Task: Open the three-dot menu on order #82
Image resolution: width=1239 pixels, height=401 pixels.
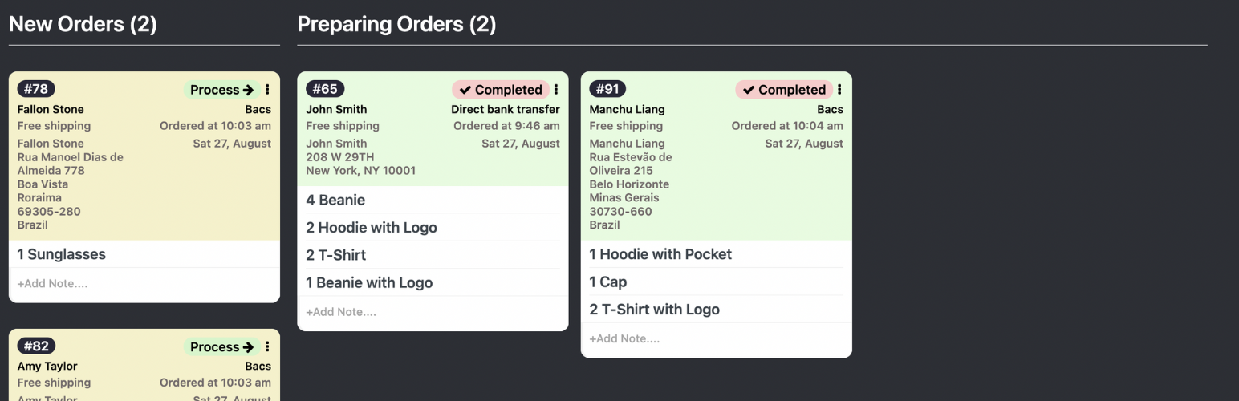Action: coord(267,347)
